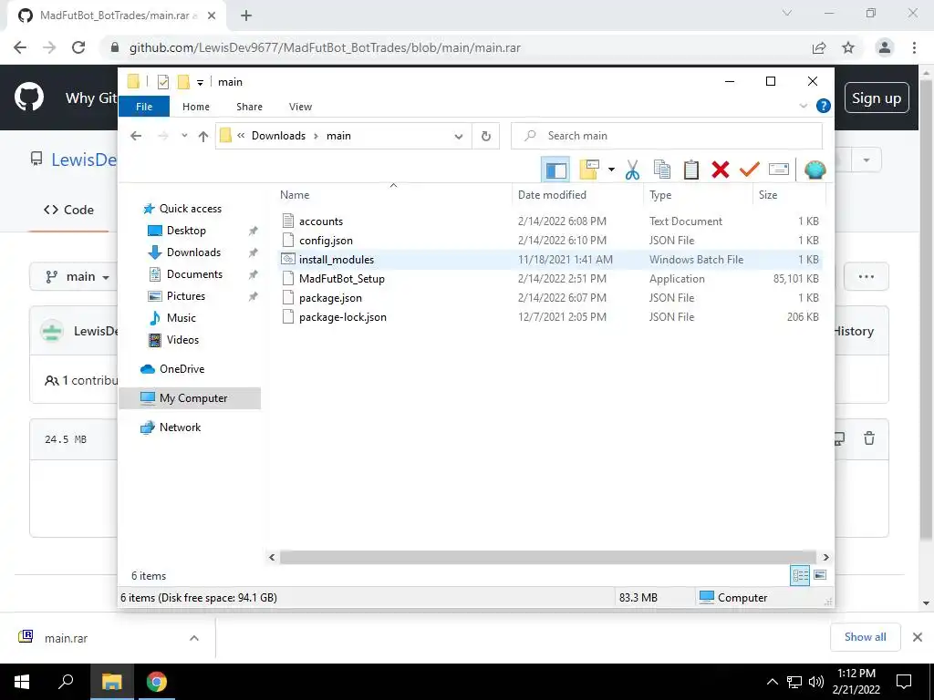Click the red X delete icon
The height and width of the screenshot is (700, 934).
(721, 170)
